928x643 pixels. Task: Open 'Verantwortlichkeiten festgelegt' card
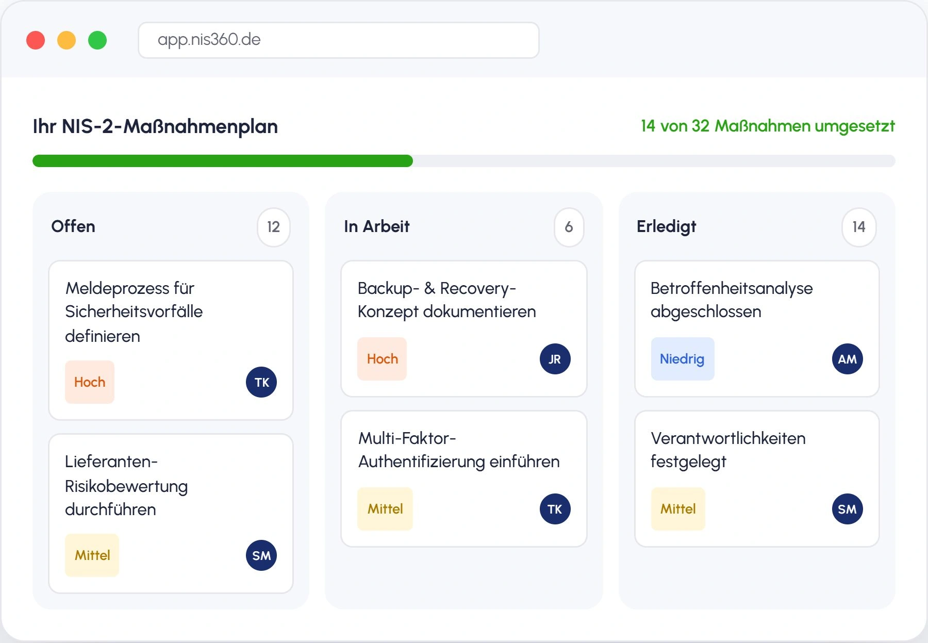point(757,479)
